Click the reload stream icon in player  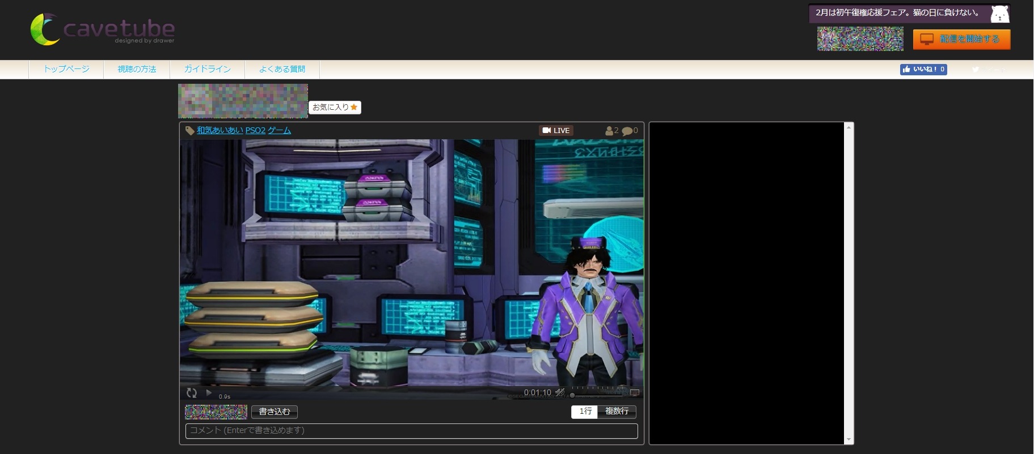[x=192, y=392]
